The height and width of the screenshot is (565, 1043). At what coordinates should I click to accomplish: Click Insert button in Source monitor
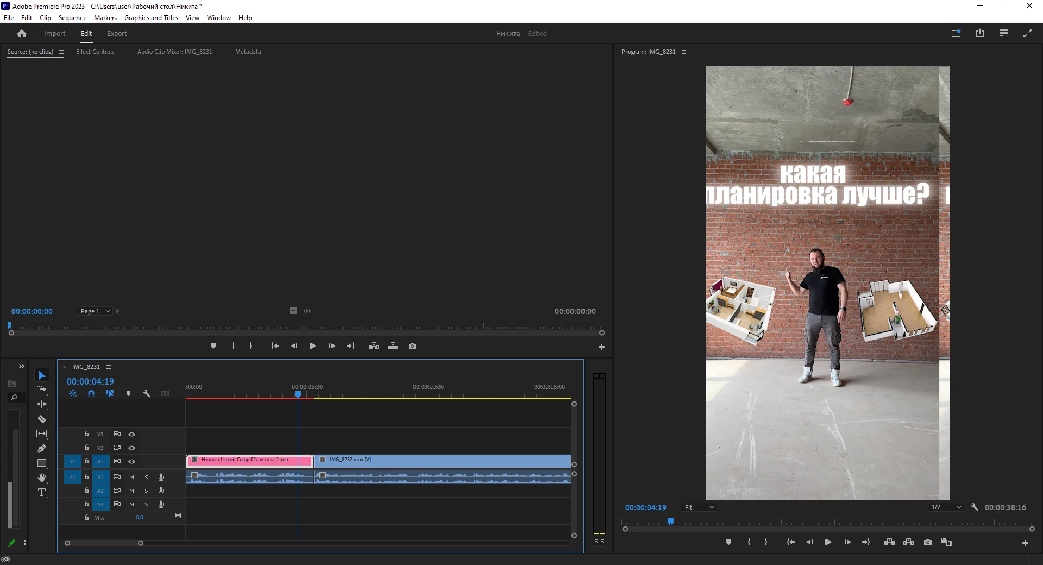pyautogui.click(x=374, y=346)
